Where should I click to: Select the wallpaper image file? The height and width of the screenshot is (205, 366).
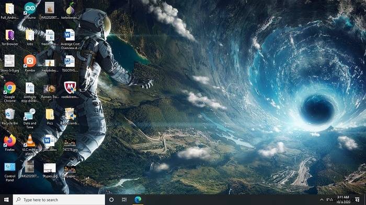point(70,169)
